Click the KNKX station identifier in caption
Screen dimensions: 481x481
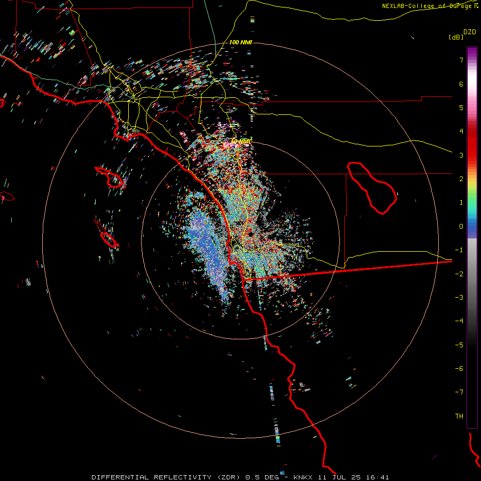pos(303,477)
